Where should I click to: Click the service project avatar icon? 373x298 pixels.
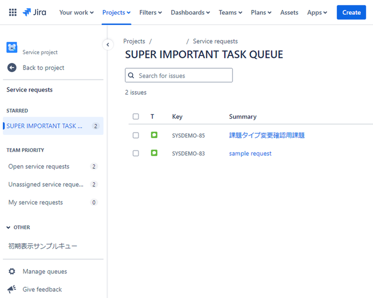point(12,48)
